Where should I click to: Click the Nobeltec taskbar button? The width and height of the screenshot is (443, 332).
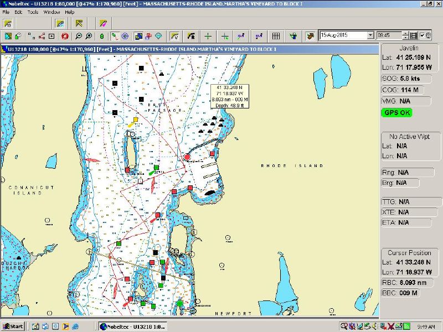[x=133, y=326]
